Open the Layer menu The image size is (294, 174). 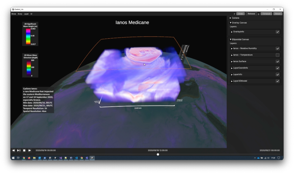tap(26, 14)
